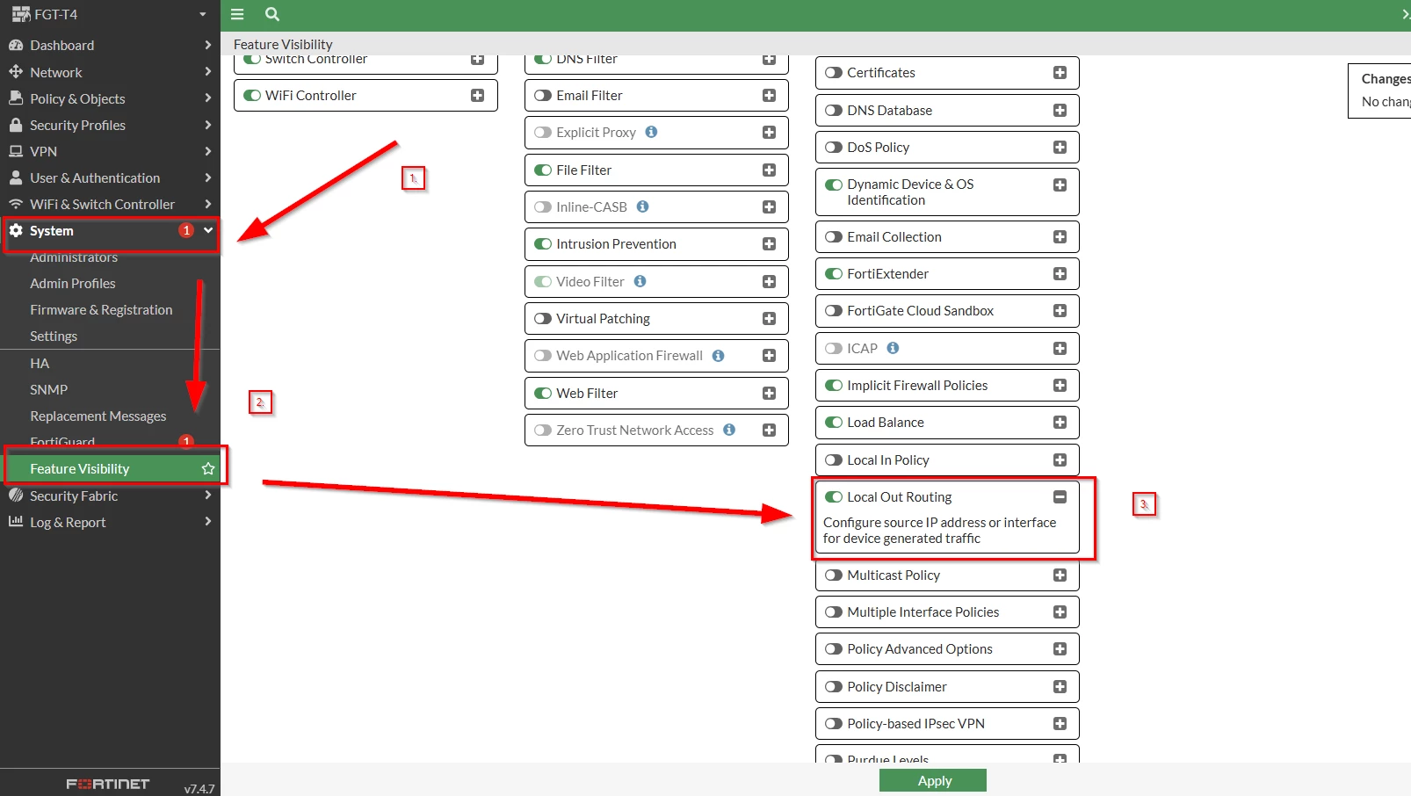This screenshot has height=796, width=1411.
Task: Click info icon next to Inline-CASB
Action: point(642,206)
